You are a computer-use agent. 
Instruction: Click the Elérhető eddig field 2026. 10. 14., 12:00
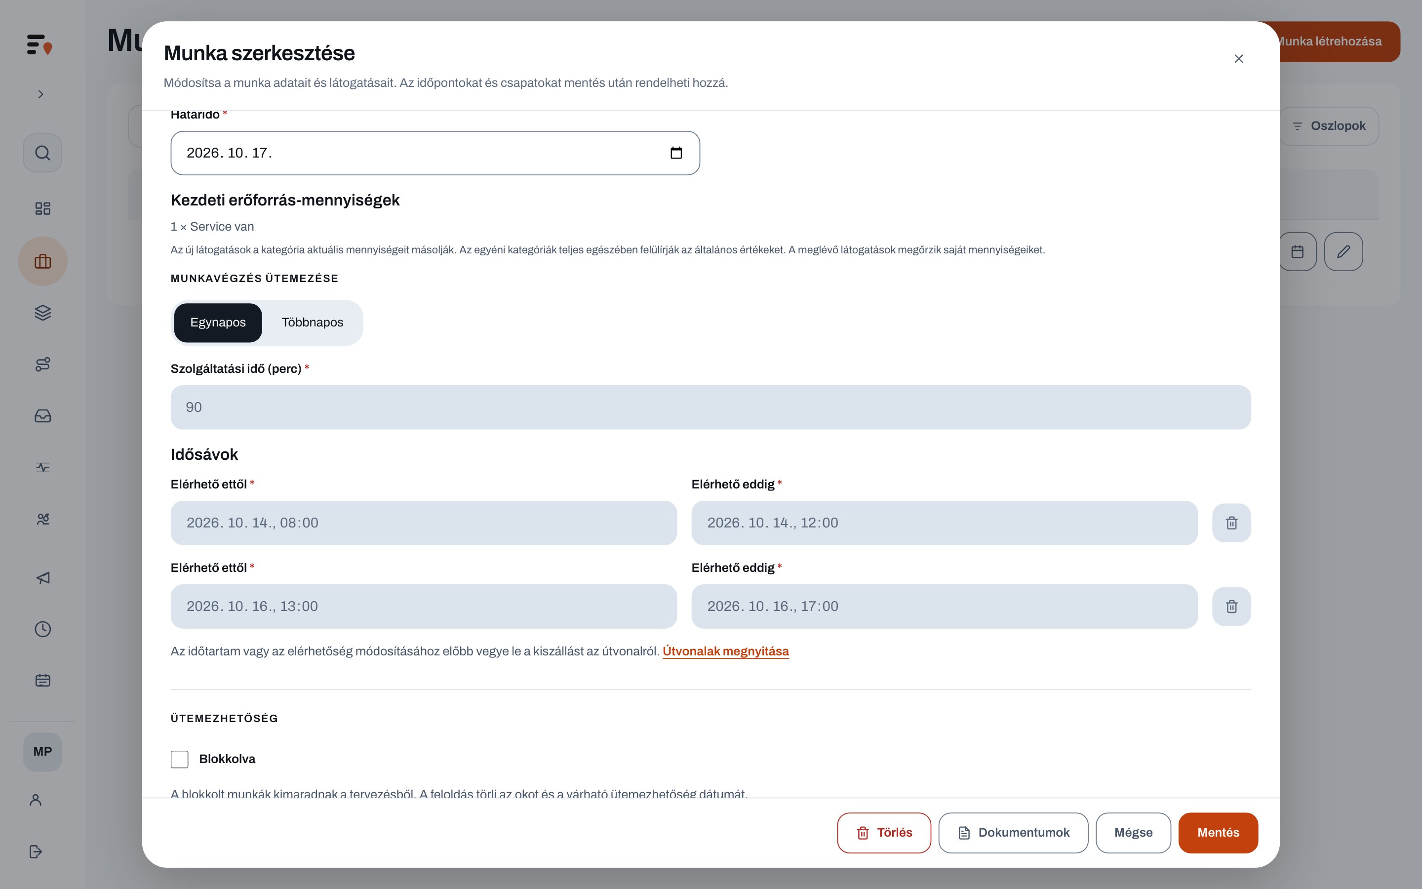pos(944,523)
